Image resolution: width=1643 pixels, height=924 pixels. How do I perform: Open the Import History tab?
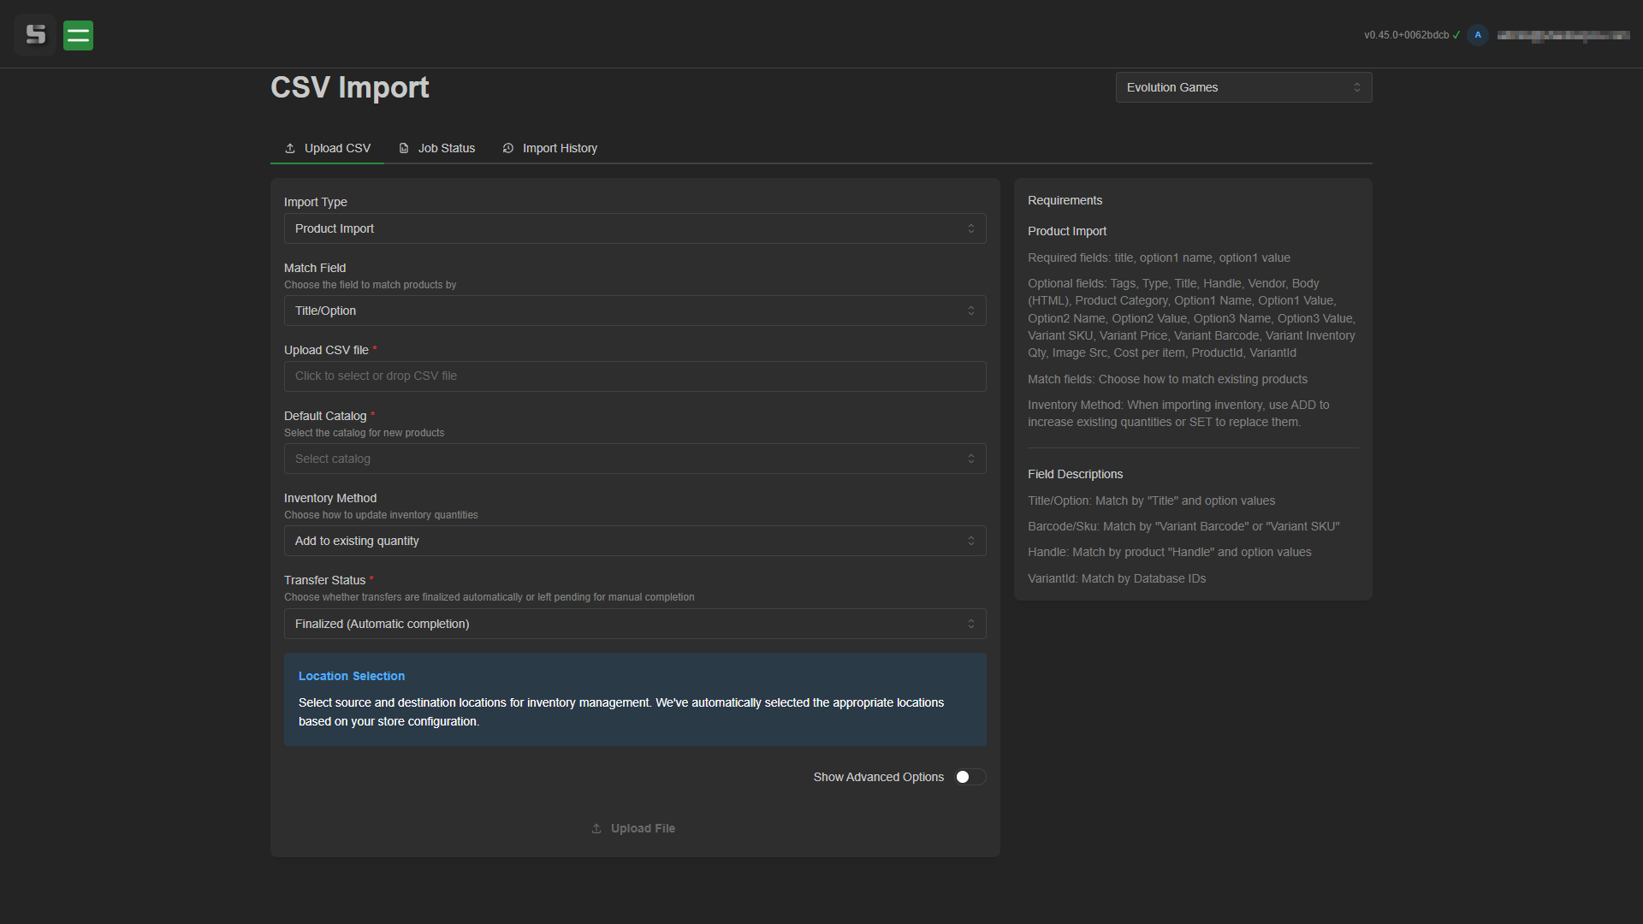coord(559,147)
